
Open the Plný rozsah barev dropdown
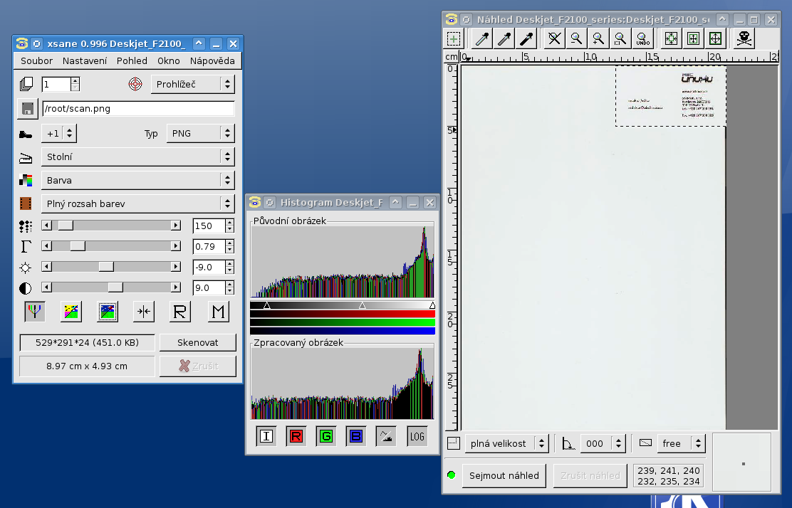click(x=138, y=203)
